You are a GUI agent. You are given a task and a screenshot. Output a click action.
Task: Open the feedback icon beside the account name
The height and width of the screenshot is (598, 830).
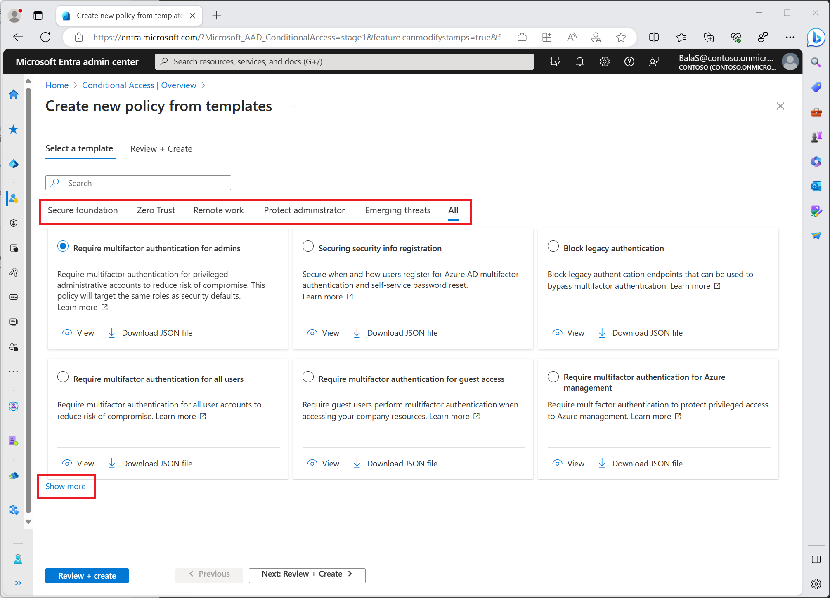(654, 61)
